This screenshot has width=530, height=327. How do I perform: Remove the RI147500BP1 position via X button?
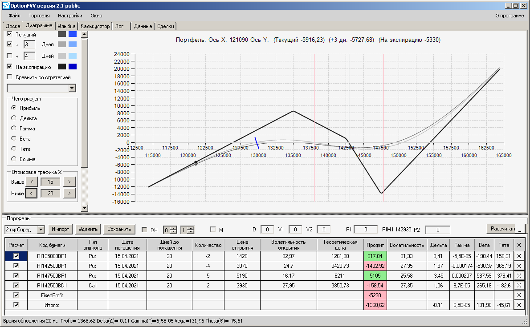(519, 276)
